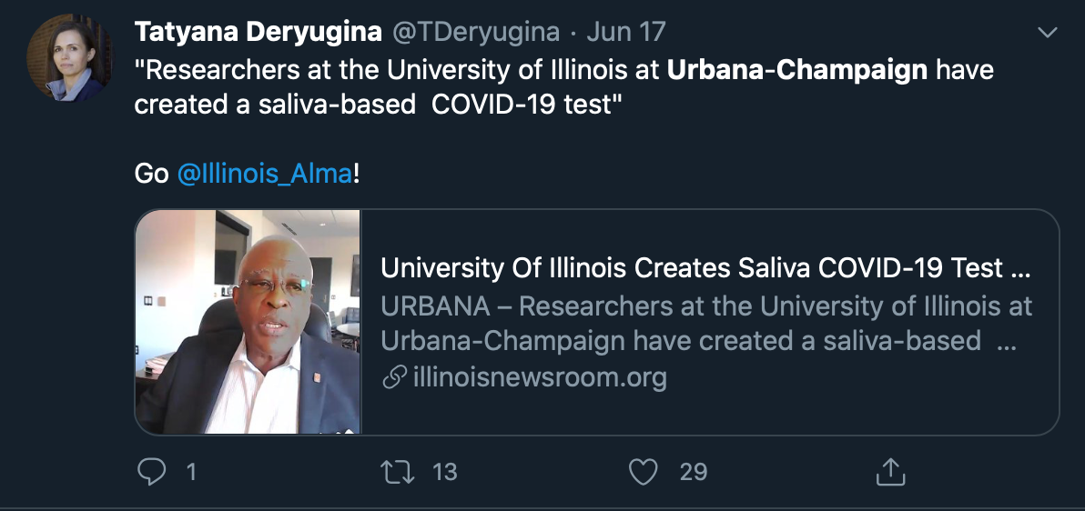View Tatyana Deryugina's profile picture
Image resolution: width=1085 pixels, height=511 pixels.
[69, 58]
